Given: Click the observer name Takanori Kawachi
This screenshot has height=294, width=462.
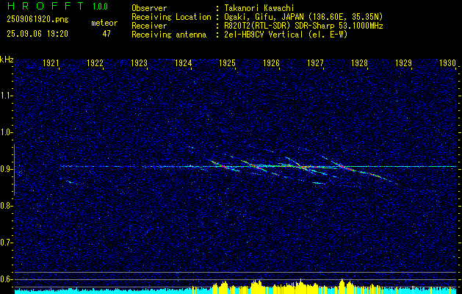Looking at the screenshot, I should [x=259, y=8].
